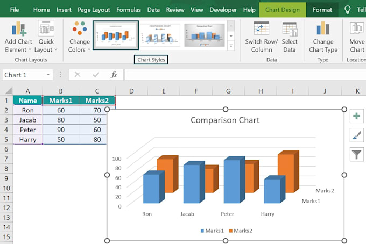Click the Marks1 header cell

coord(61,101)
